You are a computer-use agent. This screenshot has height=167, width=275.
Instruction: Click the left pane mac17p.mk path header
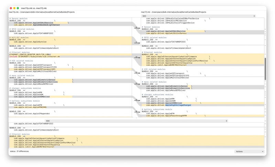(42, 12)
